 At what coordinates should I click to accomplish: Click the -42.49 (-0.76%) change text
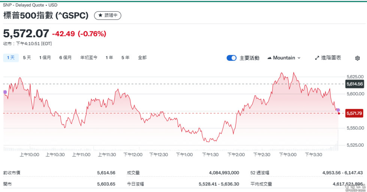pos(79,34)
